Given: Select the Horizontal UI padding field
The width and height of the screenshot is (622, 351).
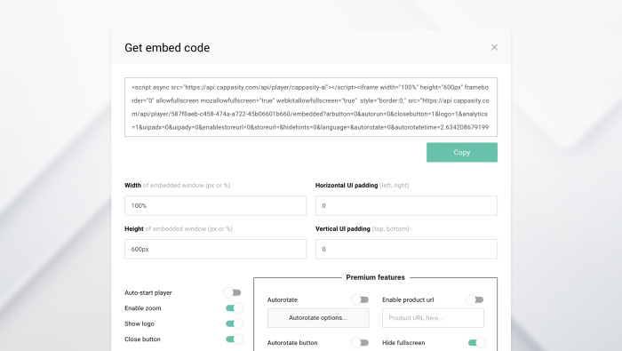Looking at the screenshot, I should point(406,205).
